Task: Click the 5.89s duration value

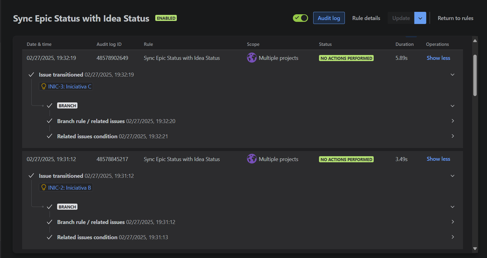Action: point(401,58)
